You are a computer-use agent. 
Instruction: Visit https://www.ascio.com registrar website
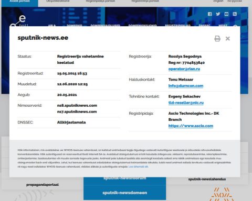[191, 126]
